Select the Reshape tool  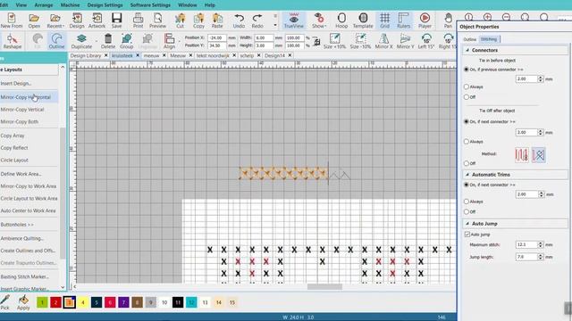click(12, 41)
